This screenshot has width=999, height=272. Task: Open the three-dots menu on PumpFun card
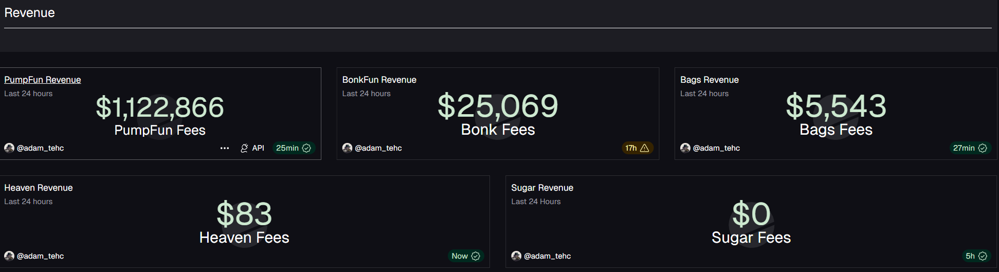pos(225,148)
